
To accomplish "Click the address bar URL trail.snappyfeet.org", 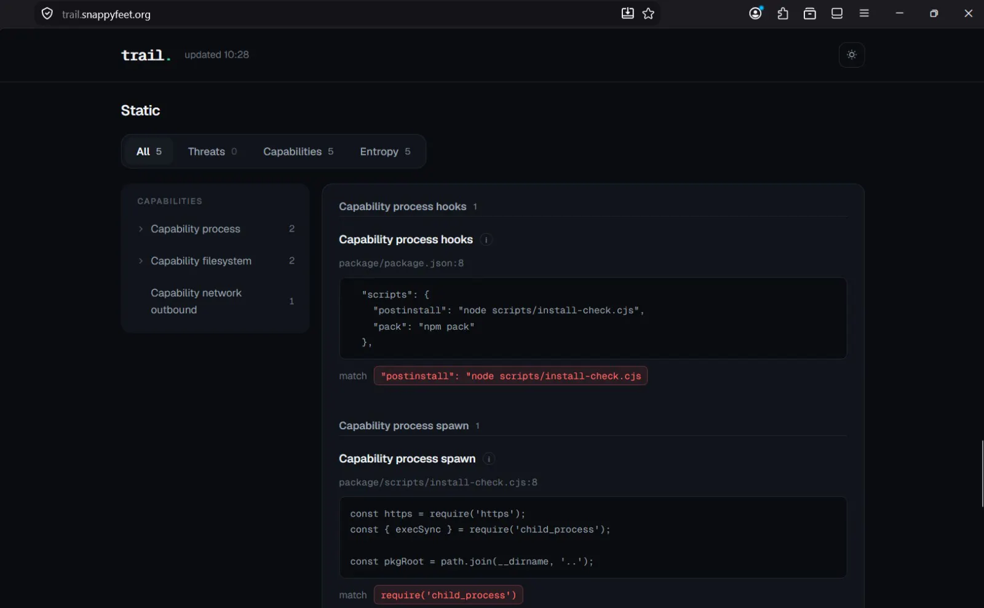I will tap(106, 14).
